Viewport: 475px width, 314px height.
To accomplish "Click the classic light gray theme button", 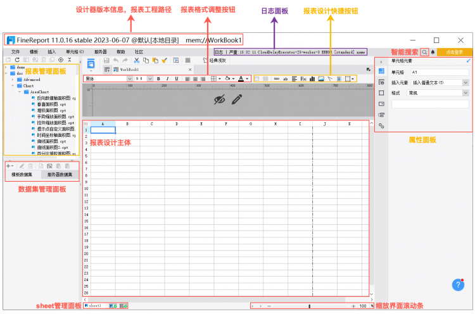I will click(215, 61).
